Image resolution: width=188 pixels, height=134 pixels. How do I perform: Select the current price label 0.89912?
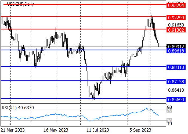(x=176, y=47)
